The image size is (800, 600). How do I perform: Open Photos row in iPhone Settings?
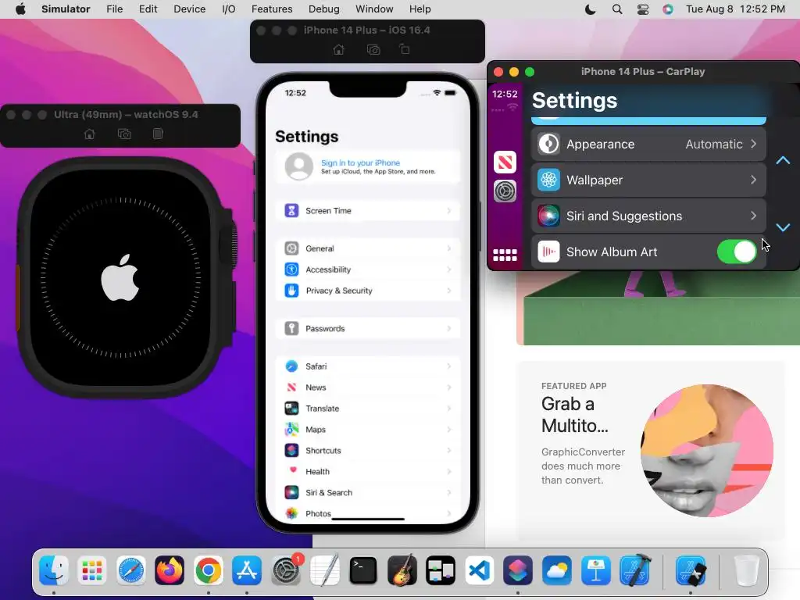pyautogui.click(x=368, y=513)
